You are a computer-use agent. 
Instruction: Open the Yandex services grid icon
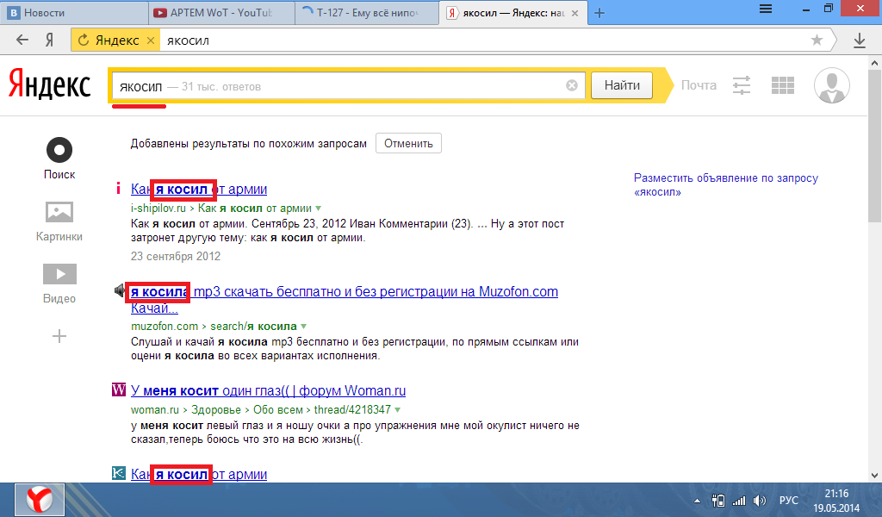782,85
